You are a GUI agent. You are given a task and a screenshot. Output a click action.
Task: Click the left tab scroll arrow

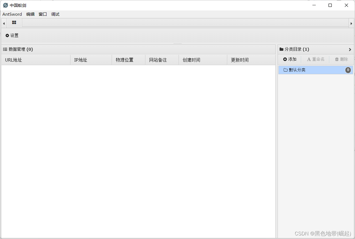[x=4, y=23]
